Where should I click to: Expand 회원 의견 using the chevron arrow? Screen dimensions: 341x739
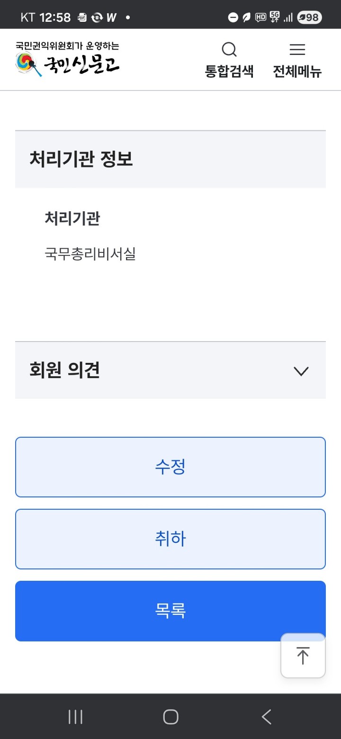tap(301, 371)
